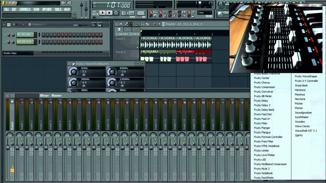Select the Delete tool in Playlist toolbar
This screenshot has width=326, height=183.
coord(134,24)
